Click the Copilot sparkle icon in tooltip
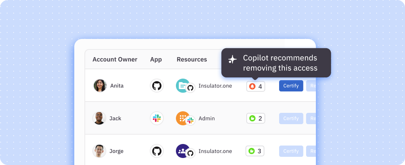This screenshot has width=405, height=165. tap(233, 59)
